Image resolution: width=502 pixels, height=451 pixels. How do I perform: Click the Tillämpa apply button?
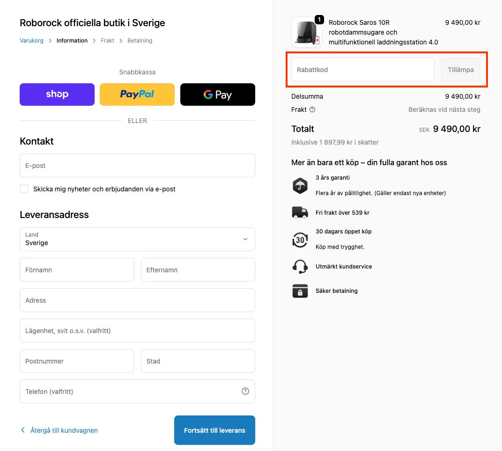pyautogui.click(x=461, y=69)
